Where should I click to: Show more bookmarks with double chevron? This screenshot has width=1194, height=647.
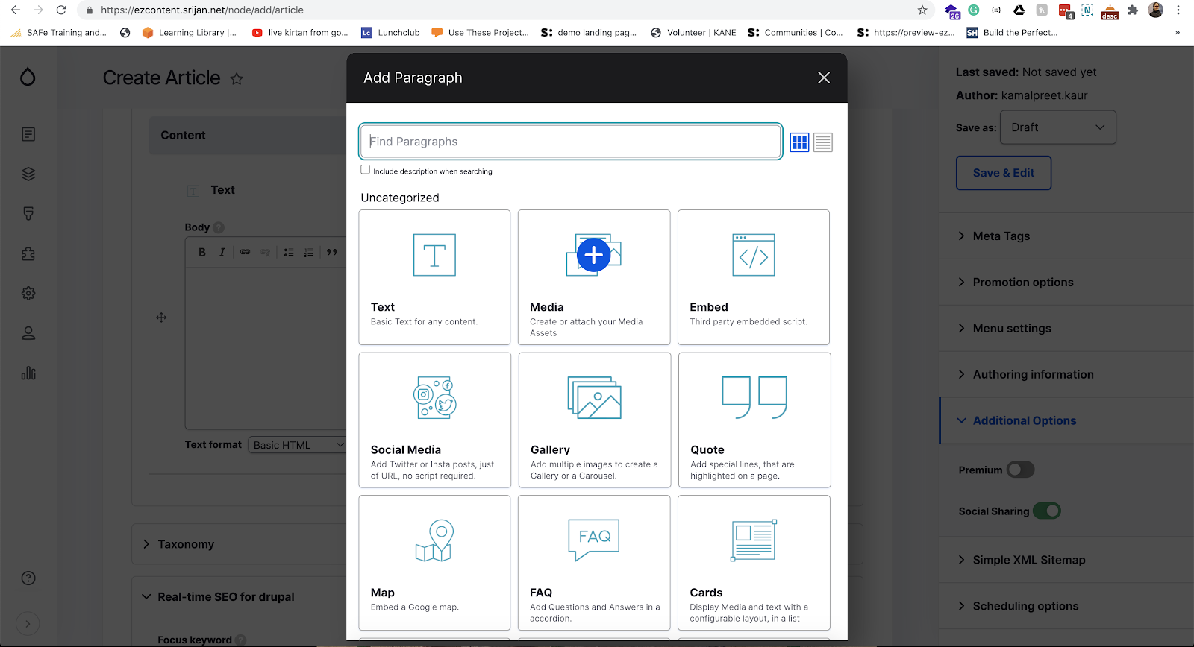pos(1178,33)
